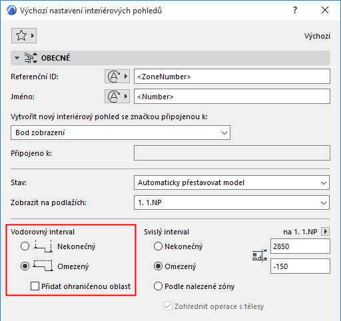The width and height of the screenshot is (341, 321).
Task: Click the empty Připojeno k field
Action: pos(232,153)
